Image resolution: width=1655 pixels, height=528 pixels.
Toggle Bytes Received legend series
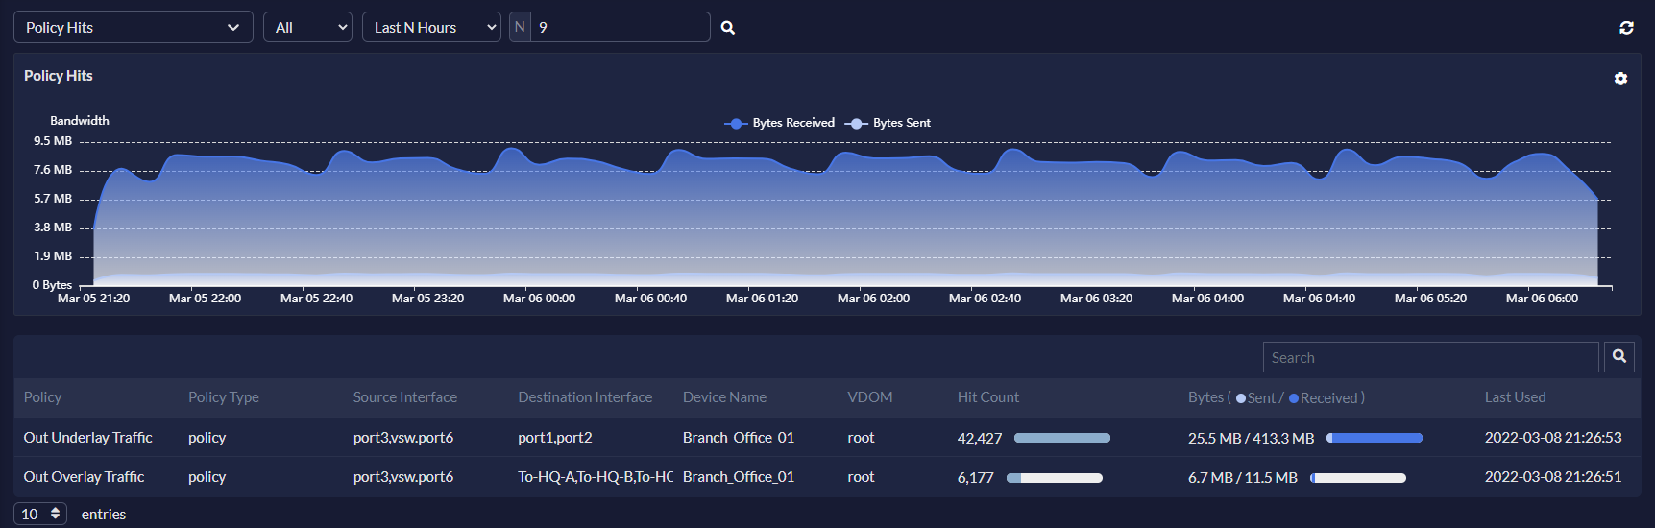[780, 123]
